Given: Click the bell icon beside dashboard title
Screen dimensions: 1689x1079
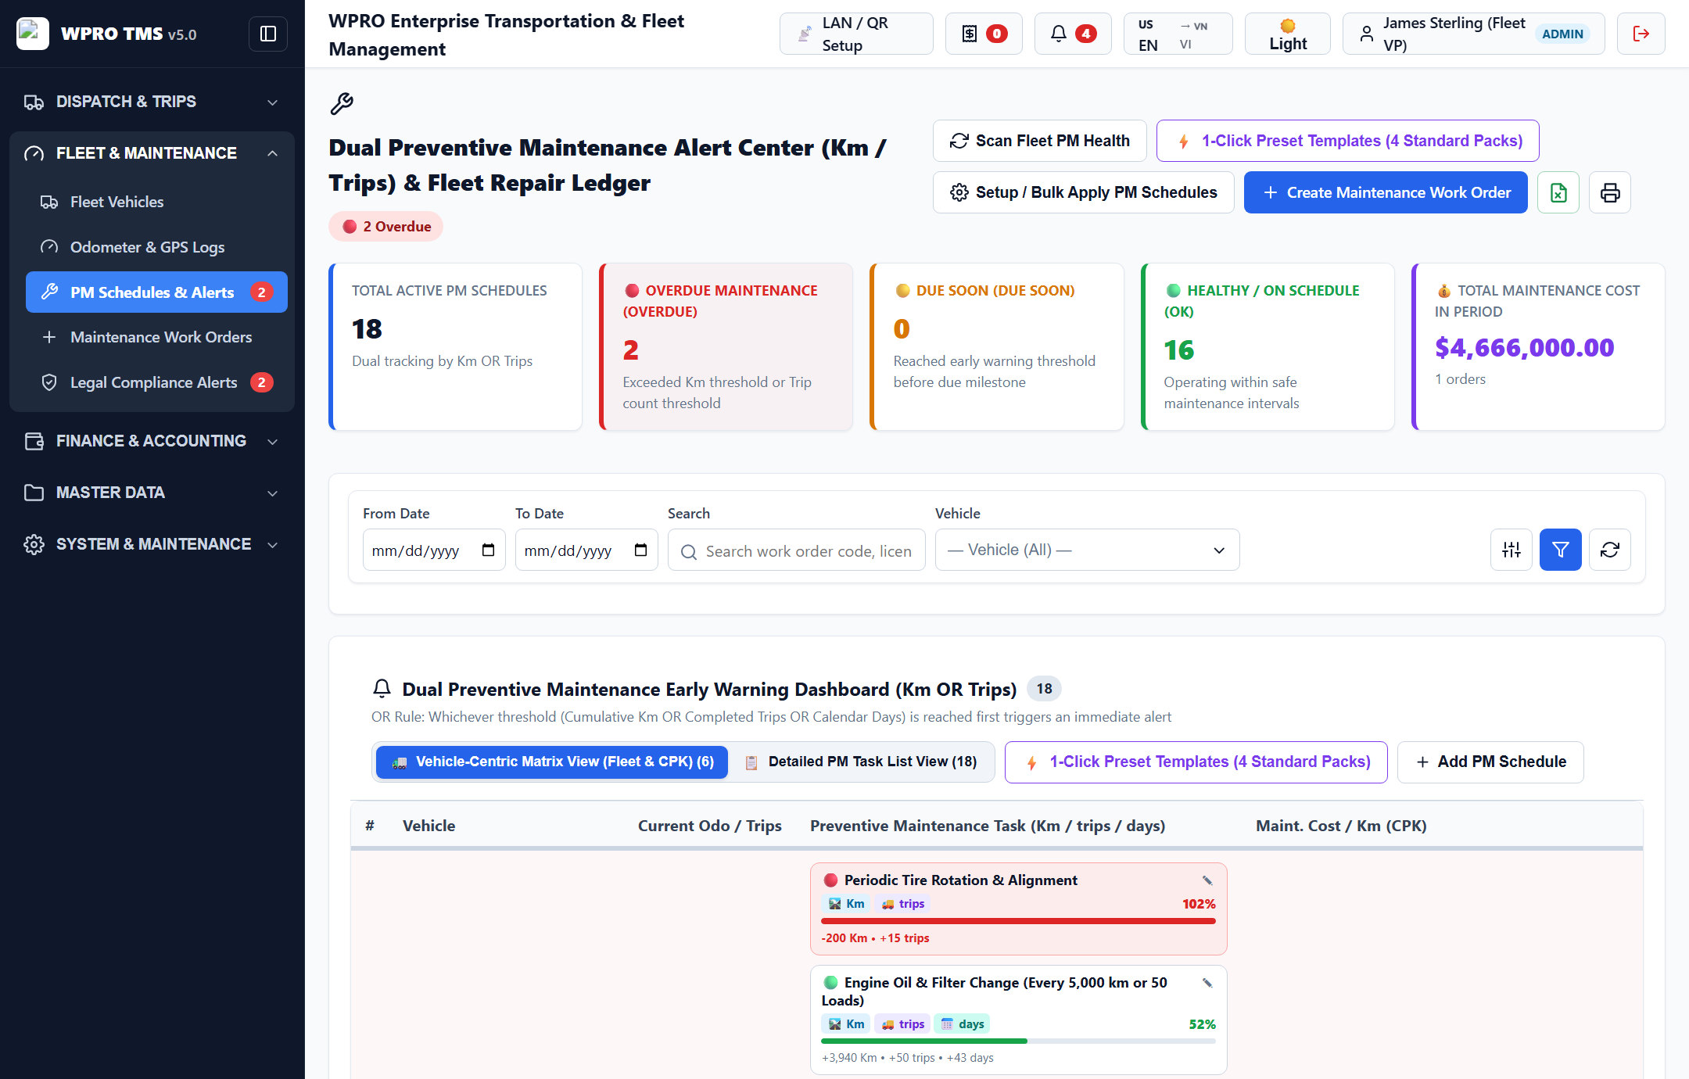Looking at the screenshot, I should pos(382,689).
